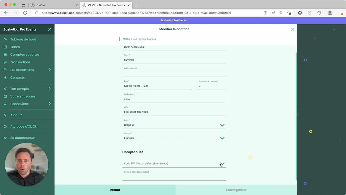Click the Aide lightbulb icon
The image size is (346, 195).
tap(5, 115)
